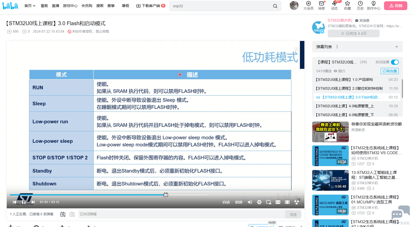Skip to next video in player
The height and width of the screenshot is (227, 412).
(33, 202)
